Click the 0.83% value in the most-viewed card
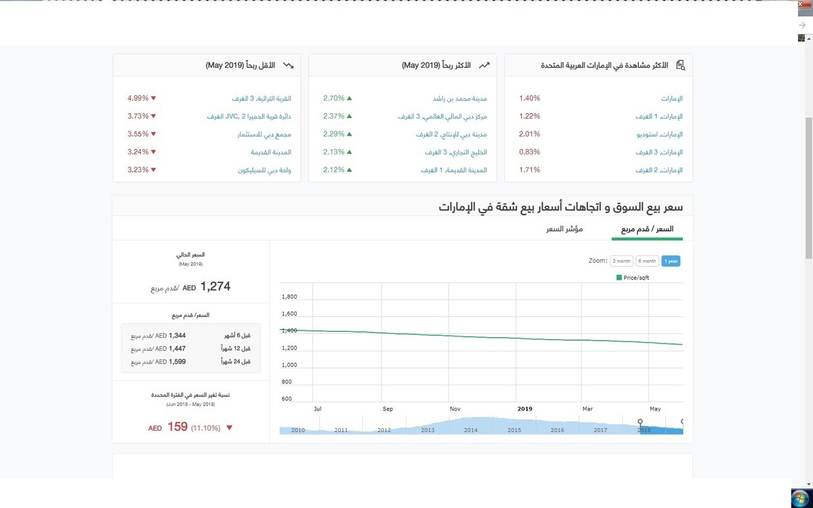813x508 pixels. pos(530,152)
